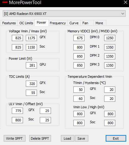Click the Write SPPT button
The image size is (129, 145).
coord(15,138)
